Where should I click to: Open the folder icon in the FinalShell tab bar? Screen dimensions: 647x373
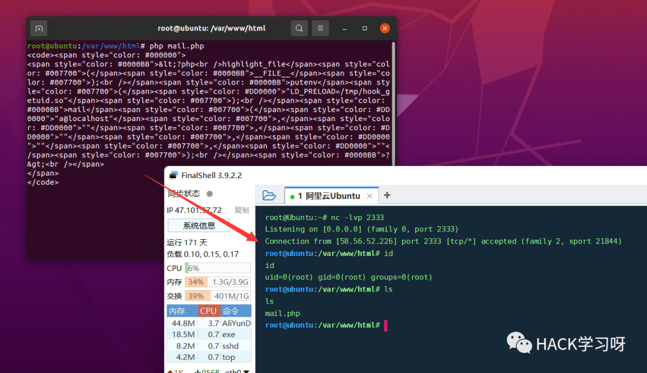tap(269, 195)
